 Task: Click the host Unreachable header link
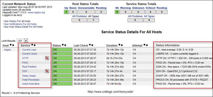(x=86, y=8)
